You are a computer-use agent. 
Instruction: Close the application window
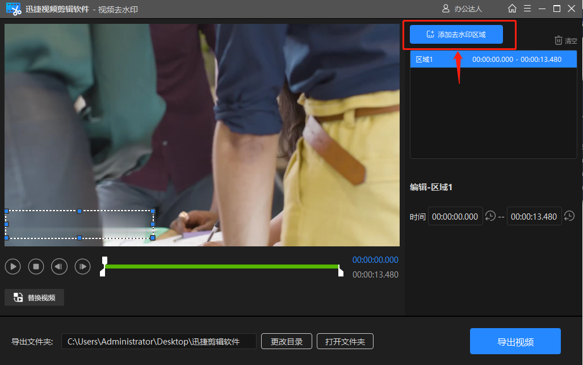pos(572,9)
